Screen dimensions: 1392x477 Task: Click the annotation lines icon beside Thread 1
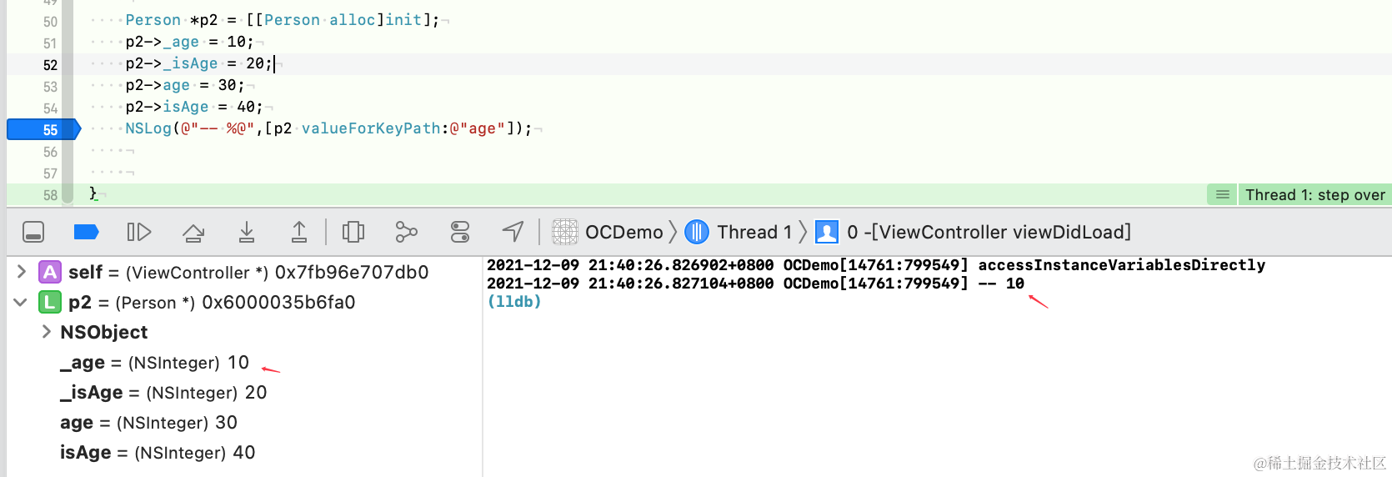1222,195
